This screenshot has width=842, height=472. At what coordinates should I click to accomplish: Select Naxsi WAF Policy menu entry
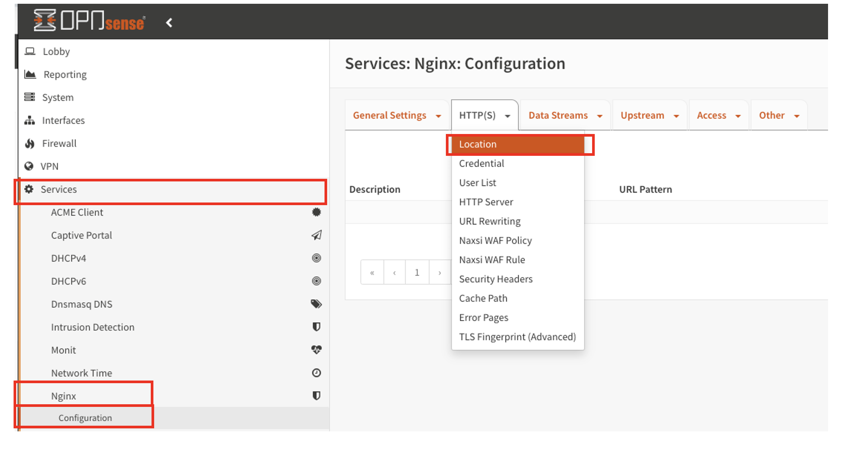point(495,241)
